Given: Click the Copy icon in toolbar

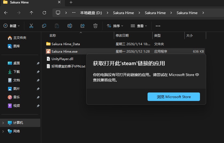Looking at the screenshot, I should pyautogui.click(x=44, y=26).
